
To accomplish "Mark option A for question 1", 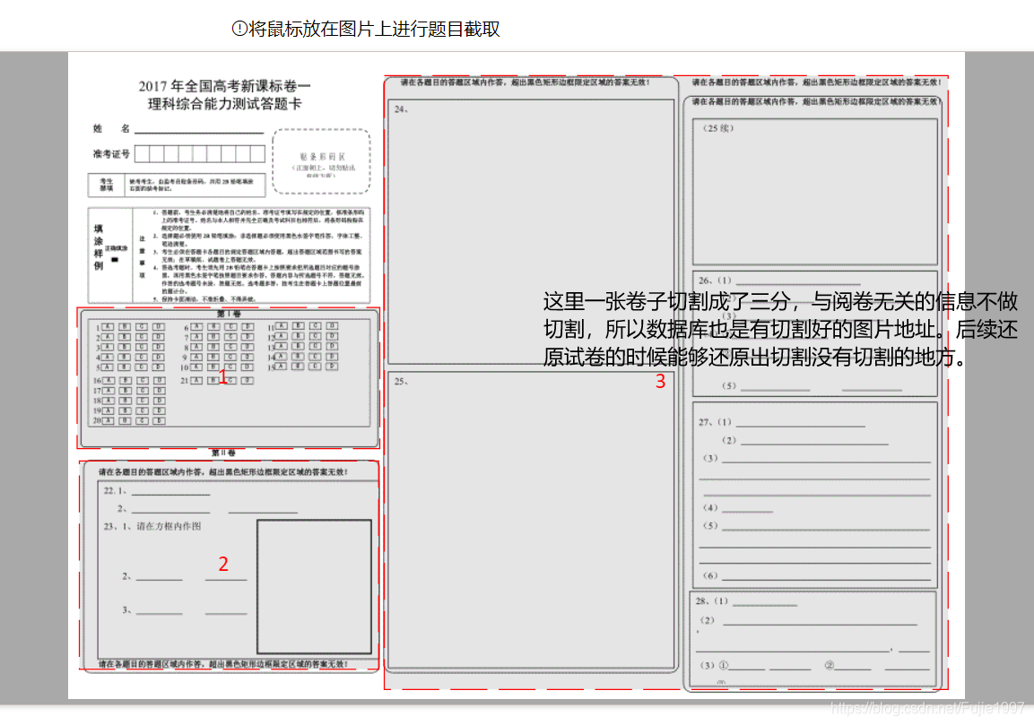I will [108, 327].
